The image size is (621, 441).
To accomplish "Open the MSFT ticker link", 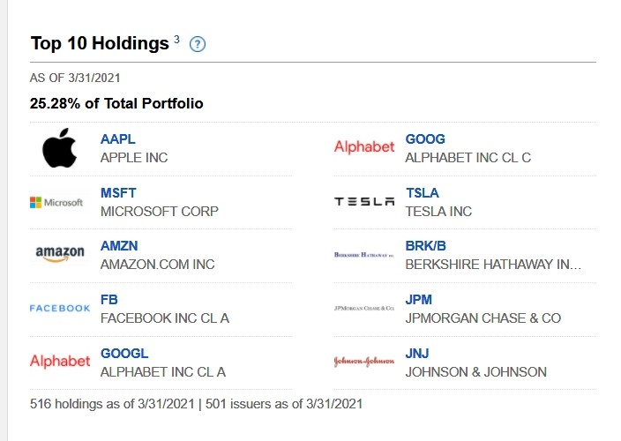I will [118, 193].
